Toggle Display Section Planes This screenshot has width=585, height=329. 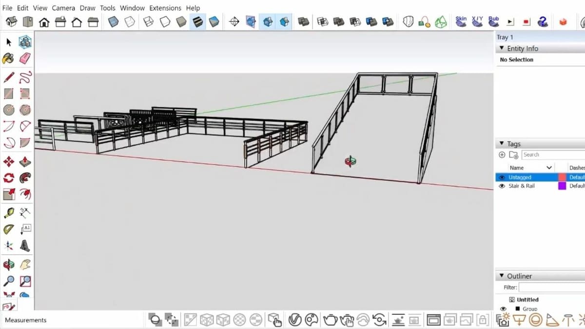(251, 22)
